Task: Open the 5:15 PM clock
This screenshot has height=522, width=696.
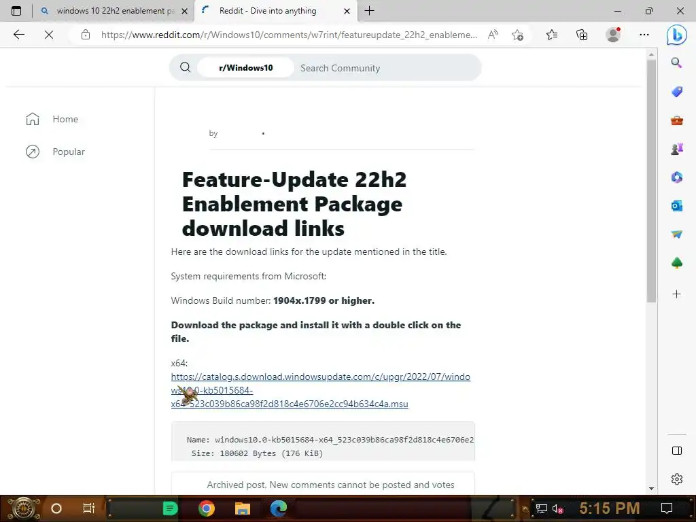Action: (x=610, y=508)
